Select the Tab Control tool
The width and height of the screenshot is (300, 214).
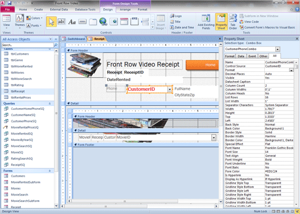point(93,22)
